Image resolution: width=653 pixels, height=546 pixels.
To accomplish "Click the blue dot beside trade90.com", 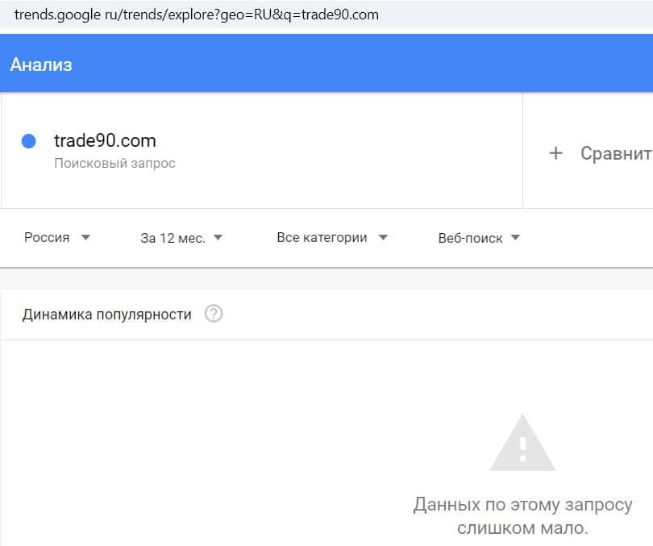I will pyautogui.click(x=29, y=141).
